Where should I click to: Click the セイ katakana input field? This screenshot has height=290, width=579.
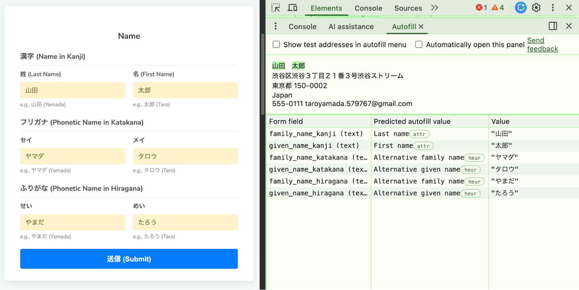pyautogui.click(x=73, y=156)
